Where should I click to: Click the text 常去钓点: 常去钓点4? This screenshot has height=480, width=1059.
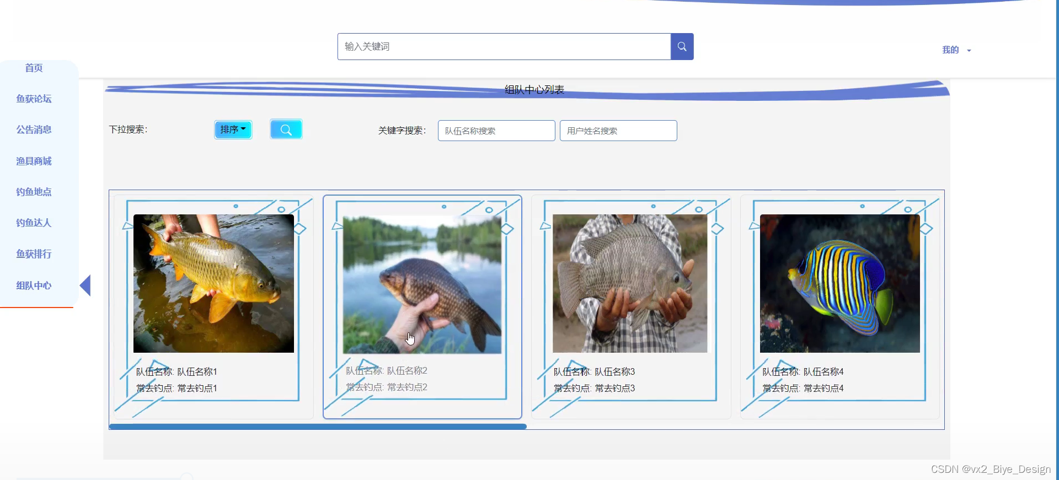(803, 389)
